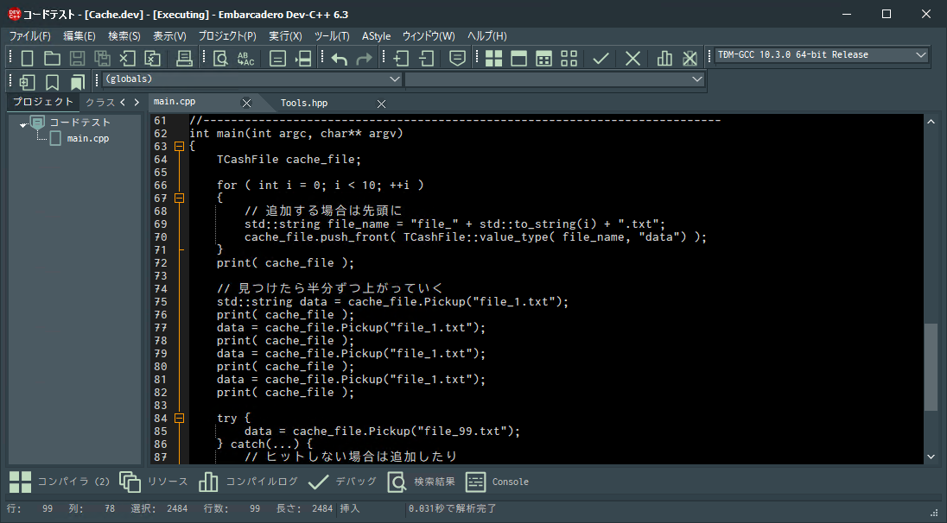Run the compiled program
Viewport: 947px width, 523px height.
(x=519, y=58)
